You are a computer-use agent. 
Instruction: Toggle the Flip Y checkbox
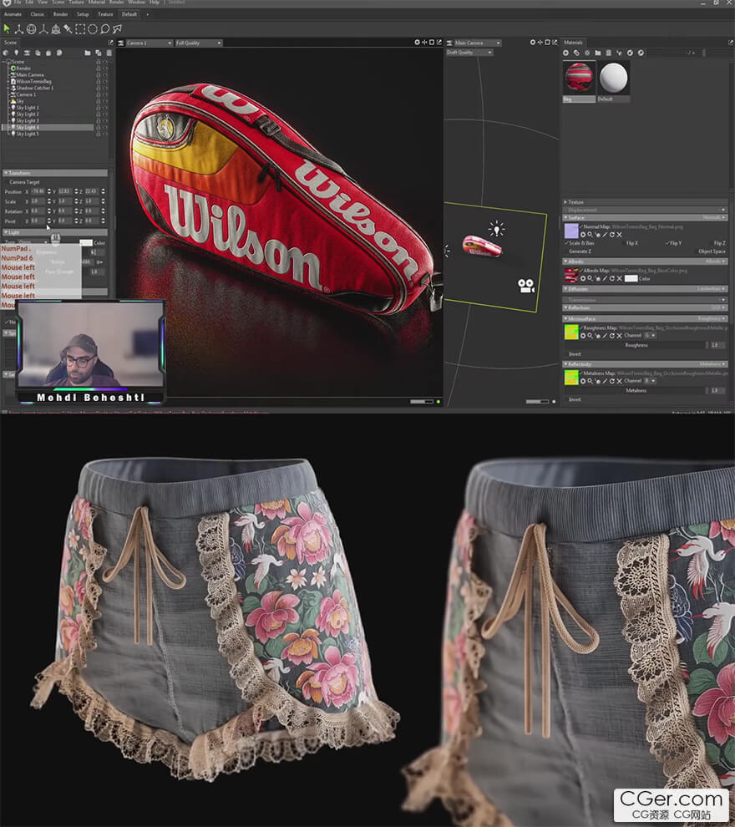(x=667, y=243)
